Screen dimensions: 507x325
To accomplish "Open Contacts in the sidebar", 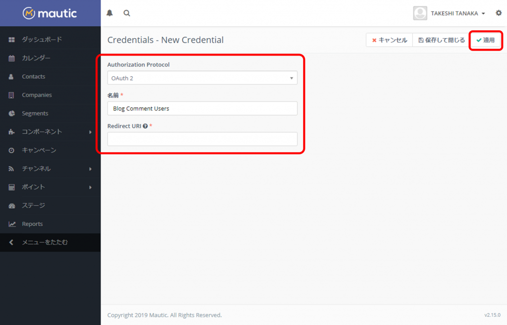I will (33, 77).
